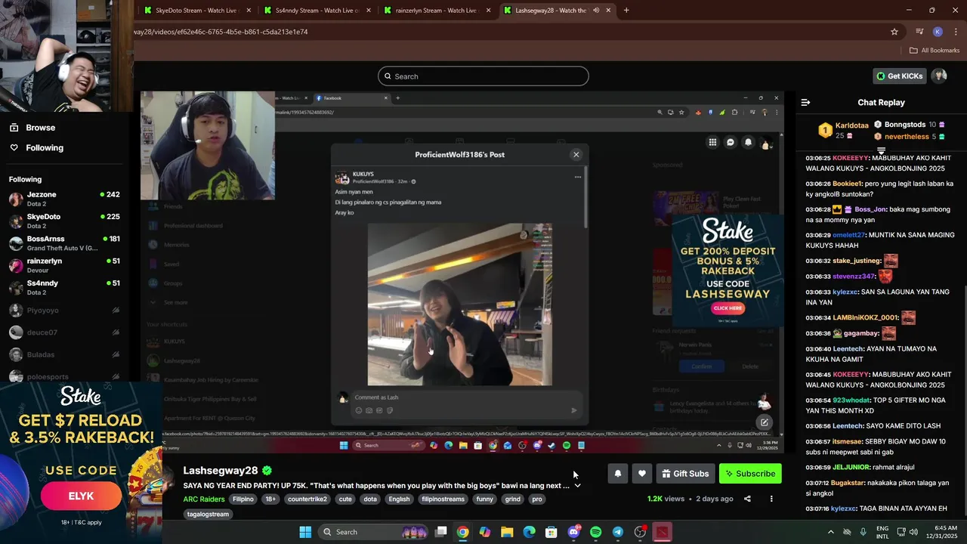Mute audio on the Lashsegway28 tab
Image resolution: width=967 pixels, height=544 pixels.
(x=596, y=11)
